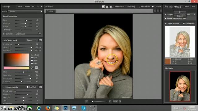Undo last settings change
The image size is (198, 111).
(x=33, y=7)
